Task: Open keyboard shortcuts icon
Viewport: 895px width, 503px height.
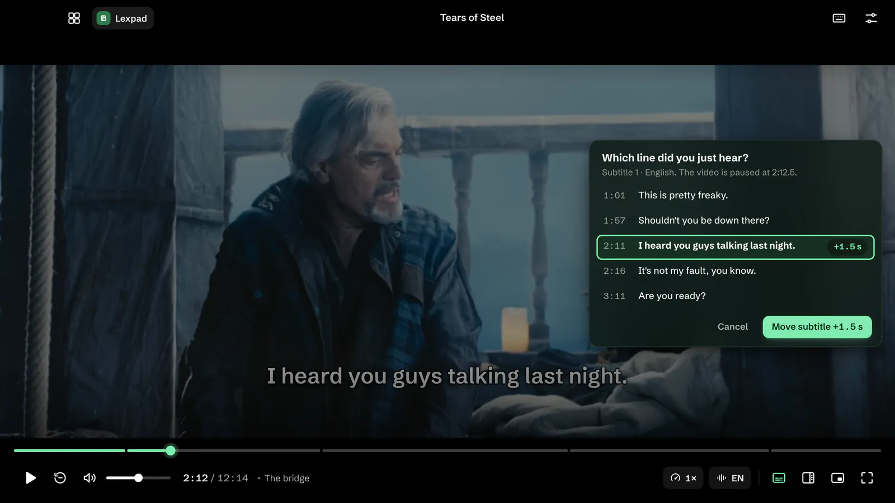Action: coord(839,18)
